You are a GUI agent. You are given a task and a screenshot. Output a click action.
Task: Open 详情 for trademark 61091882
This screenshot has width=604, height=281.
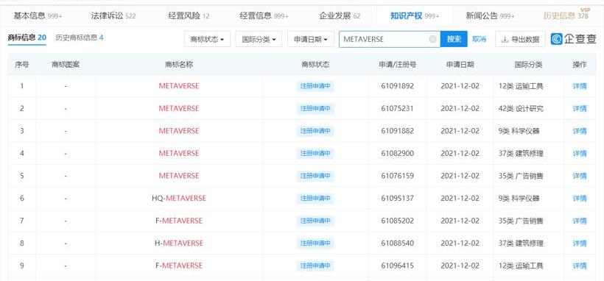click(580, 131)
